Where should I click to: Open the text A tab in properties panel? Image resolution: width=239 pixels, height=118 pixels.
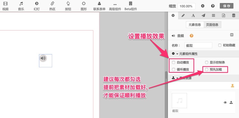point(193,15)
